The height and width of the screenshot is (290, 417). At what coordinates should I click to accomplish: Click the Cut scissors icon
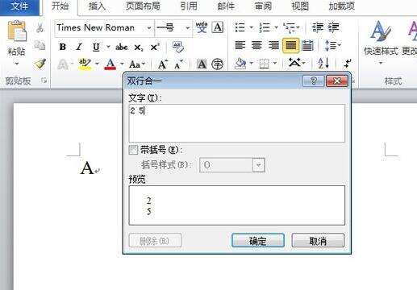[40, 27]
